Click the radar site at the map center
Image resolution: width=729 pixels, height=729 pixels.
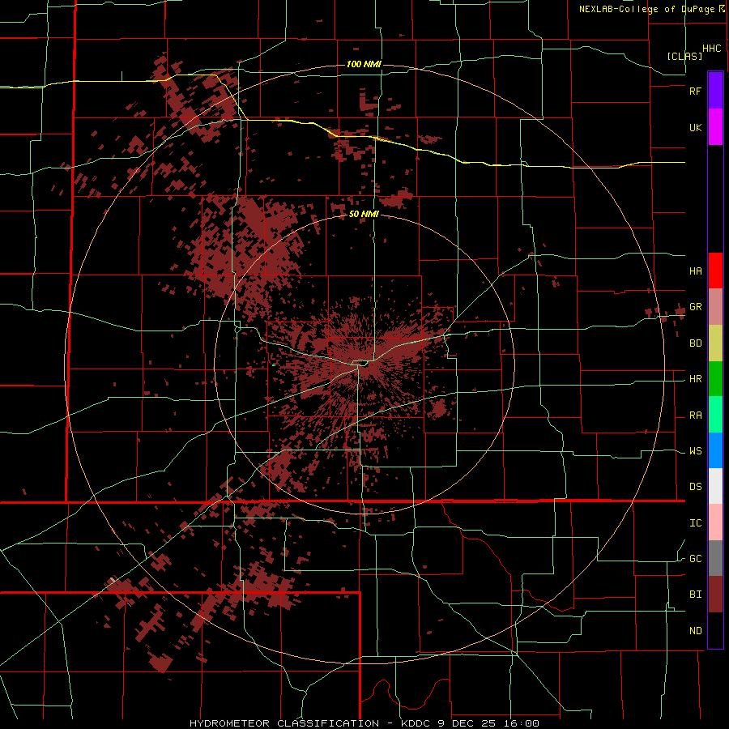(x=363, y=363)
